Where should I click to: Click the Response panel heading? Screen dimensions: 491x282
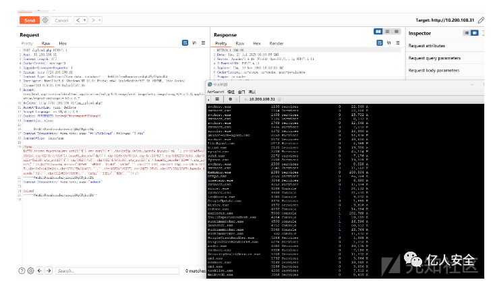225,35
